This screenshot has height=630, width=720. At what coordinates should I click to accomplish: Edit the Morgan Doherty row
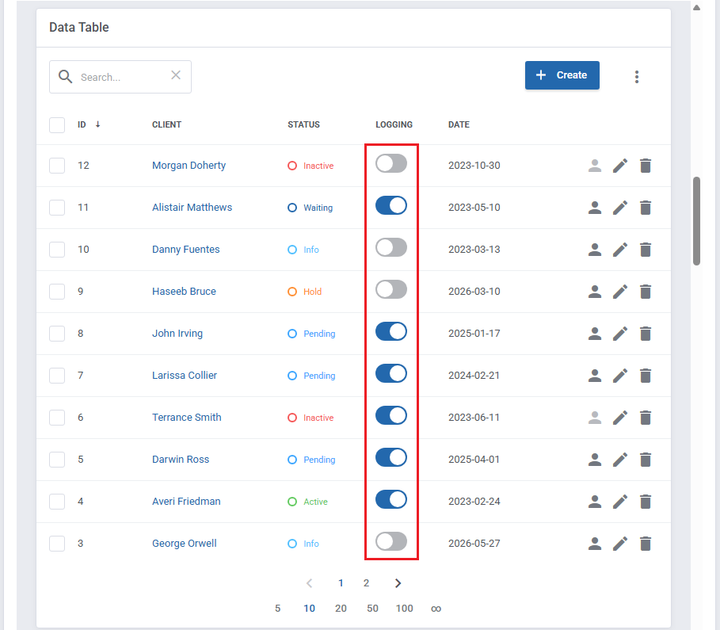[620, 166]
